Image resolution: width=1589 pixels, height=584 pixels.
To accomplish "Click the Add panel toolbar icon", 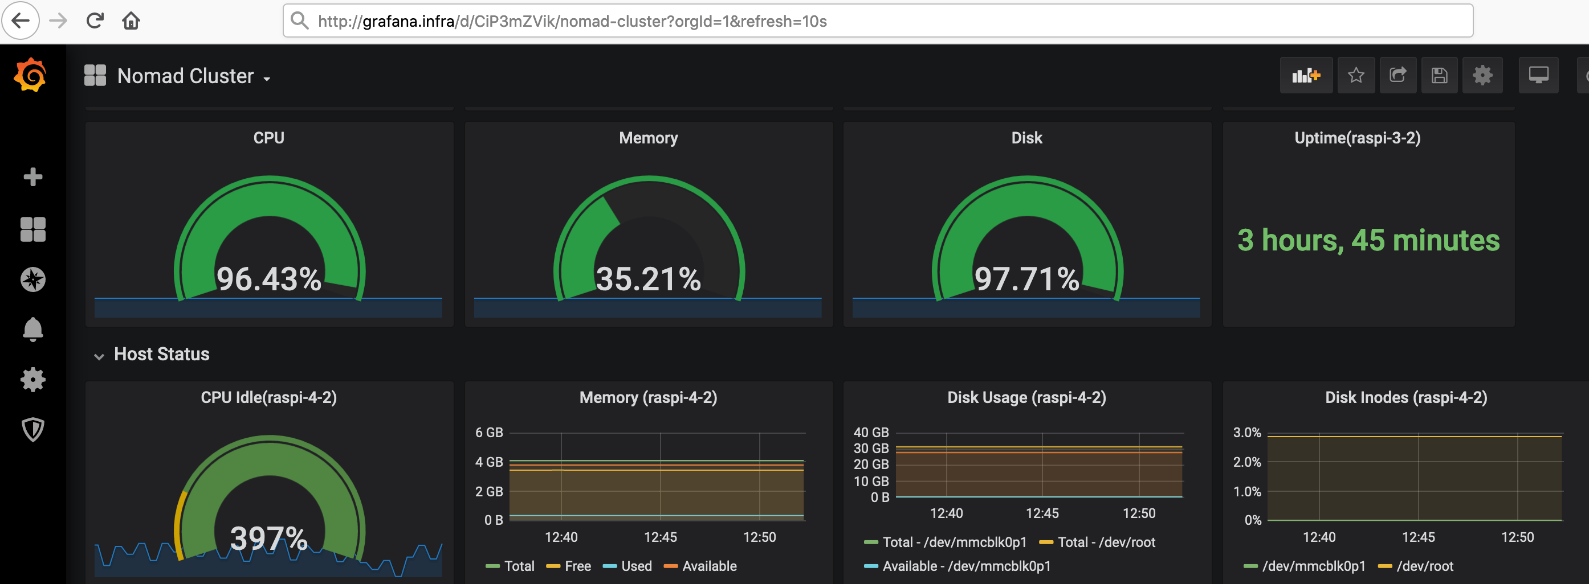I will coord(1306,75).
